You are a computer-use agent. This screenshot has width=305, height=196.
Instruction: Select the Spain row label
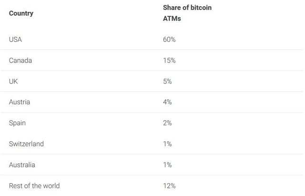pyautogui.click(x=18, y=123)
